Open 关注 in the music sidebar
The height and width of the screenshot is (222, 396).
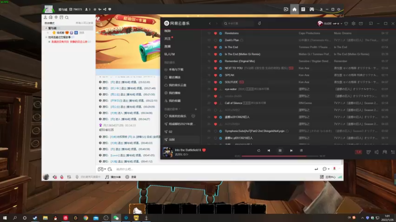coord(167,38)
